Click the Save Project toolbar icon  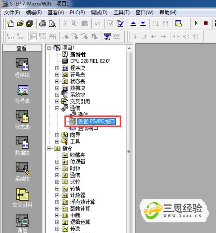pos(29,23)
